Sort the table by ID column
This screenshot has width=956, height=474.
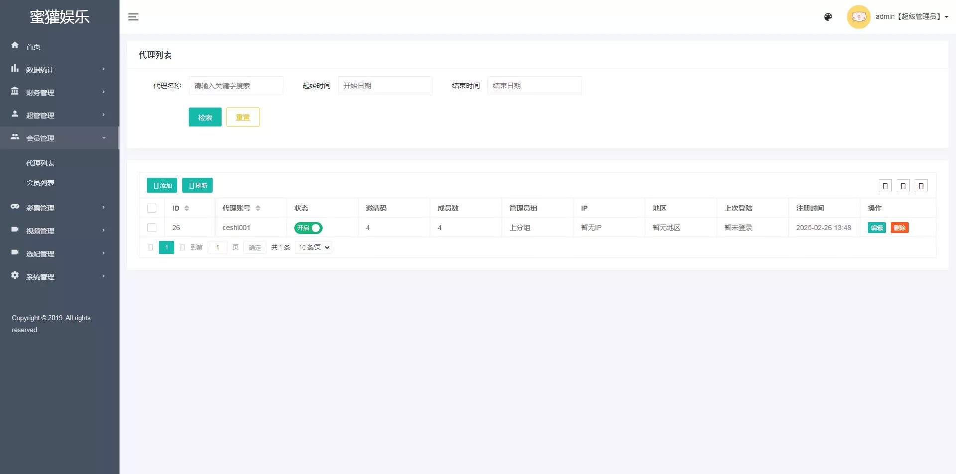[187, 208]
